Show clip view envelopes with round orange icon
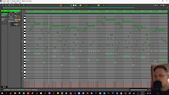 click(x=3, y=87)
